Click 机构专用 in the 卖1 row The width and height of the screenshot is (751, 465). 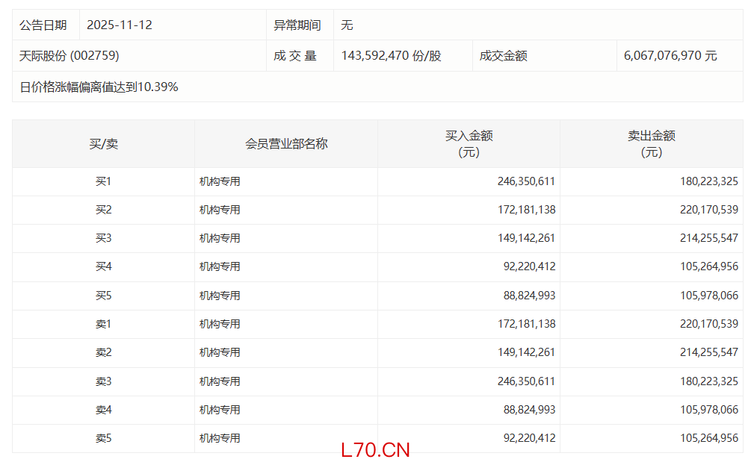[x=220, y=324]
